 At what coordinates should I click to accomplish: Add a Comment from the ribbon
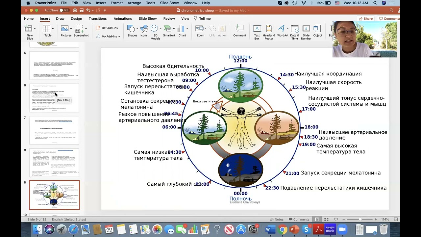(239, 31)
